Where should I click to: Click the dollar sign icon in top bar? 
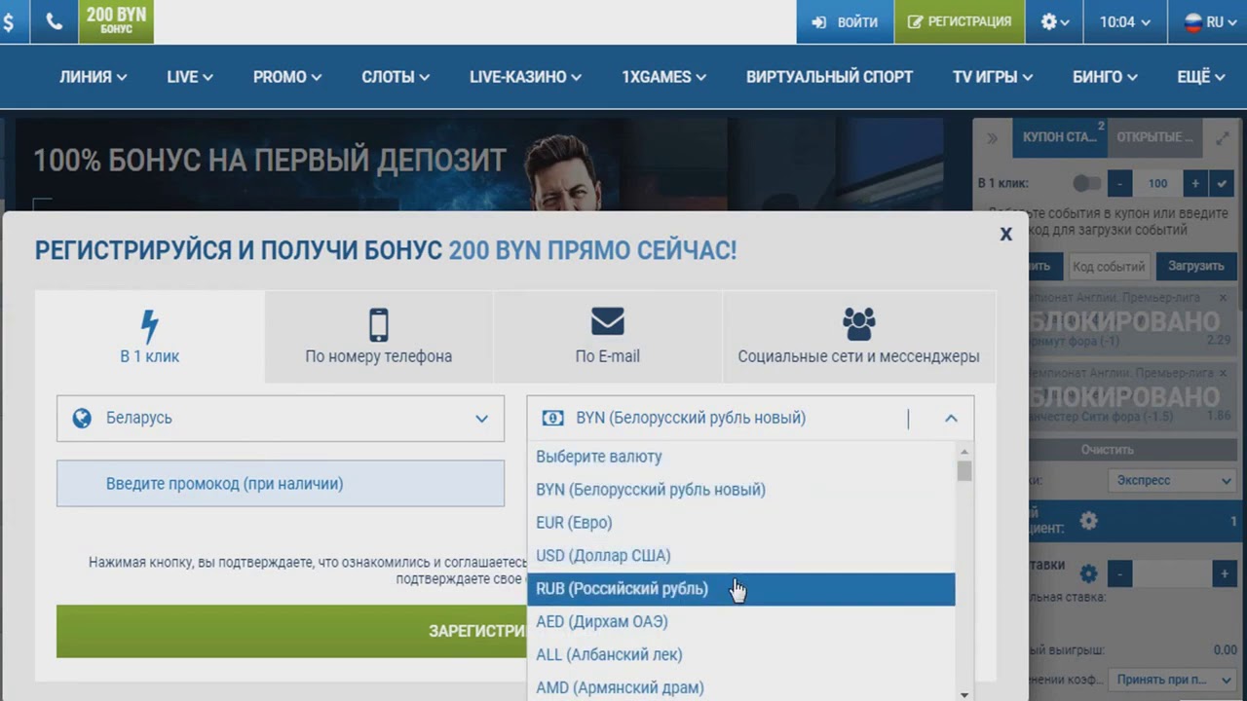click(9, 21)
